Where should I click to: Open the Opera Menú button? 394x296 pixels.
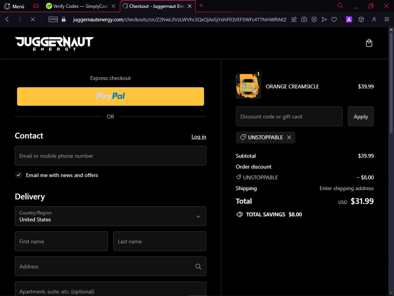point(14,6)
